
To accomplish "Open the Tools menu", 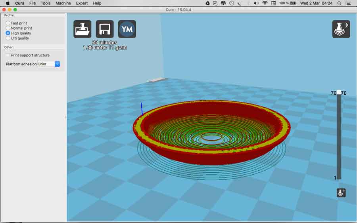I will [x=46, y=3].
